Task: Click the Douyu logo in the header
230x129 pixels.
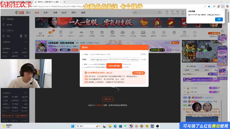Action: coord(19,13)
